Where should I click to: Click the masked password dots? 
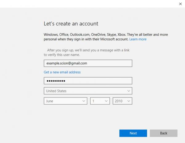coord(55,81)
